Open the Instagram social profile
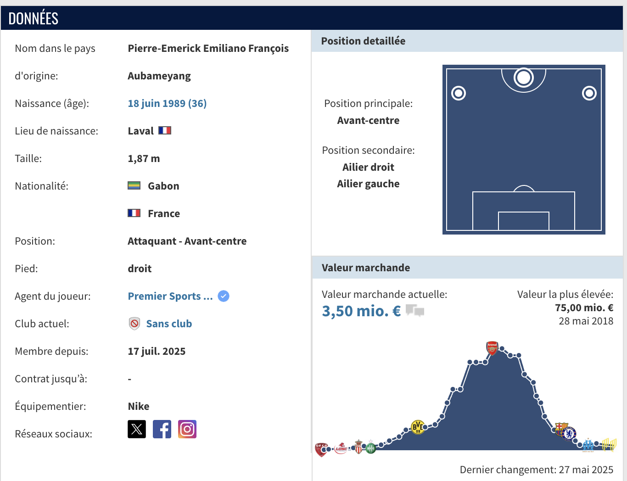Image resolution: width=627 pixels, height=481 pixels. (187, 429)
